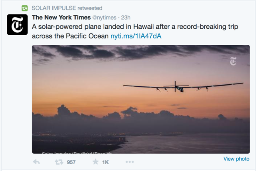Click the NYT watermark logo in the photo
This screenshot has height=171, width=256.
pos(233,61)
